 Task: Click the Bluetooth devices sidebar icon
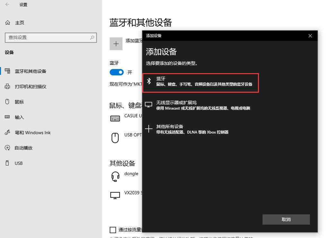[x=7, y=71]
